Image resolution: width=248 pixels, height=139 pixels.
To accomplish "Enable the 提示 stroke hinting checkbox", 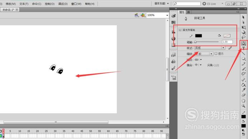I will pos(216,53).
